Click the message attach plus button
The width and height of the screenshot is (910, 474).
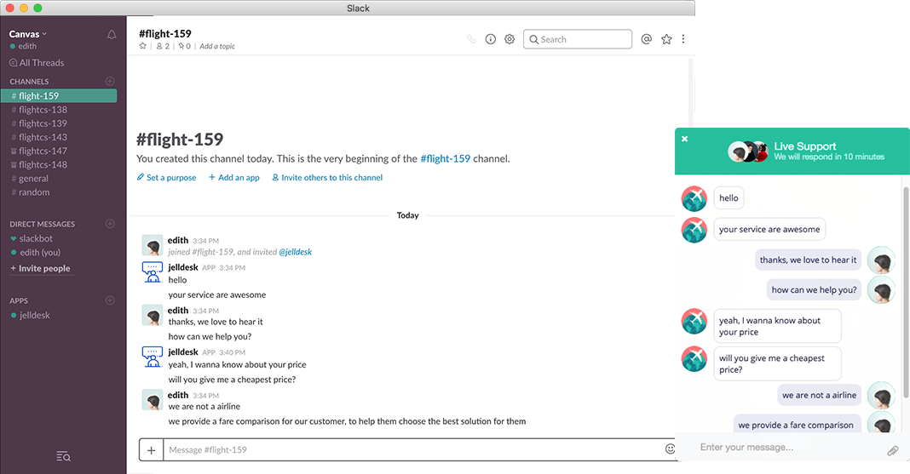point(152,449)
